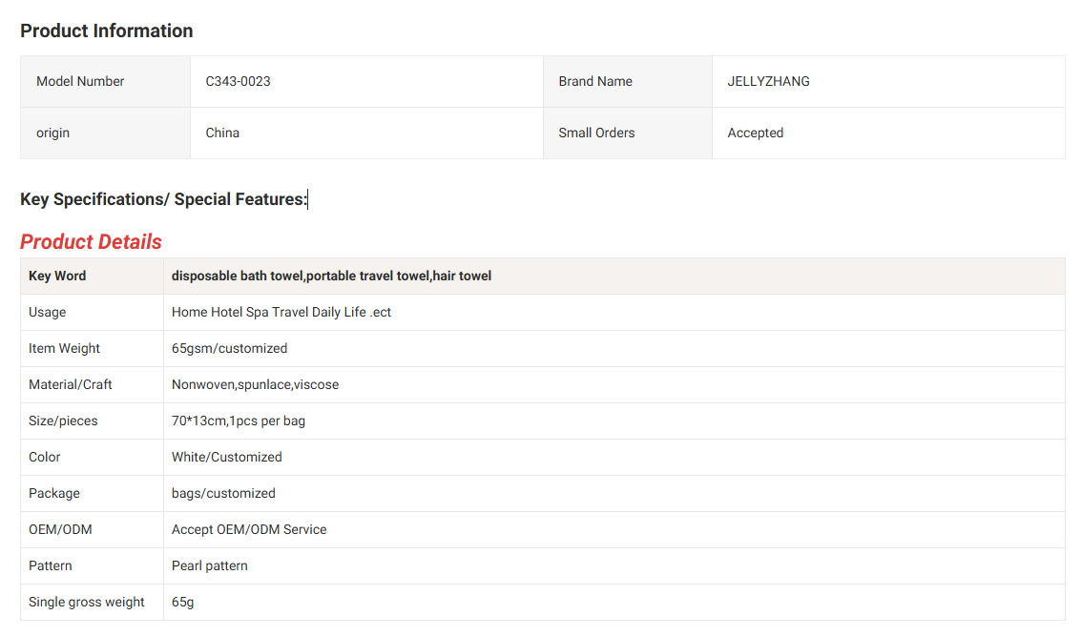Image resolution: width=1082 pixels, height=636 pixels.
Task: Click the Key Specifications/ Special Features heading
Action: point(163,199)
